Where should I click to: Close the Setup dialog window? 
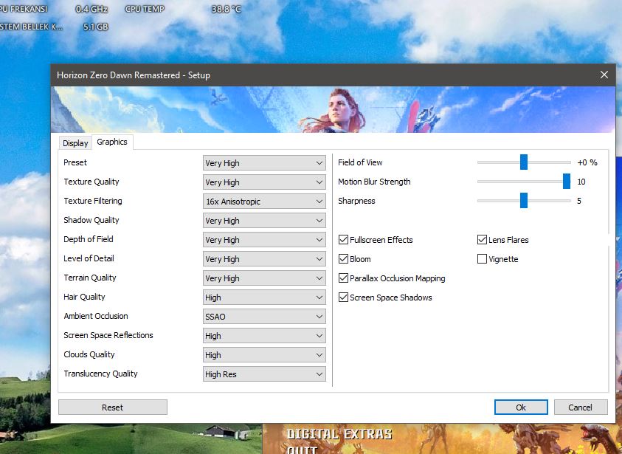tap(604, 75)
